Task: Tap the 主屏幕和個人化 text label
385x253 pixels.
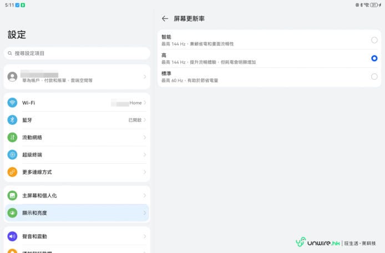Action: 39,196
